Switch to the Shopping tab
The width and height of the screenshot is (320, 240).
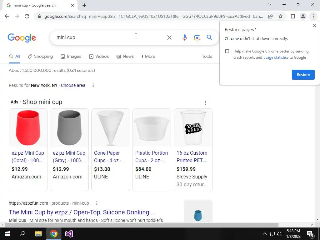(x=40, y=57)
